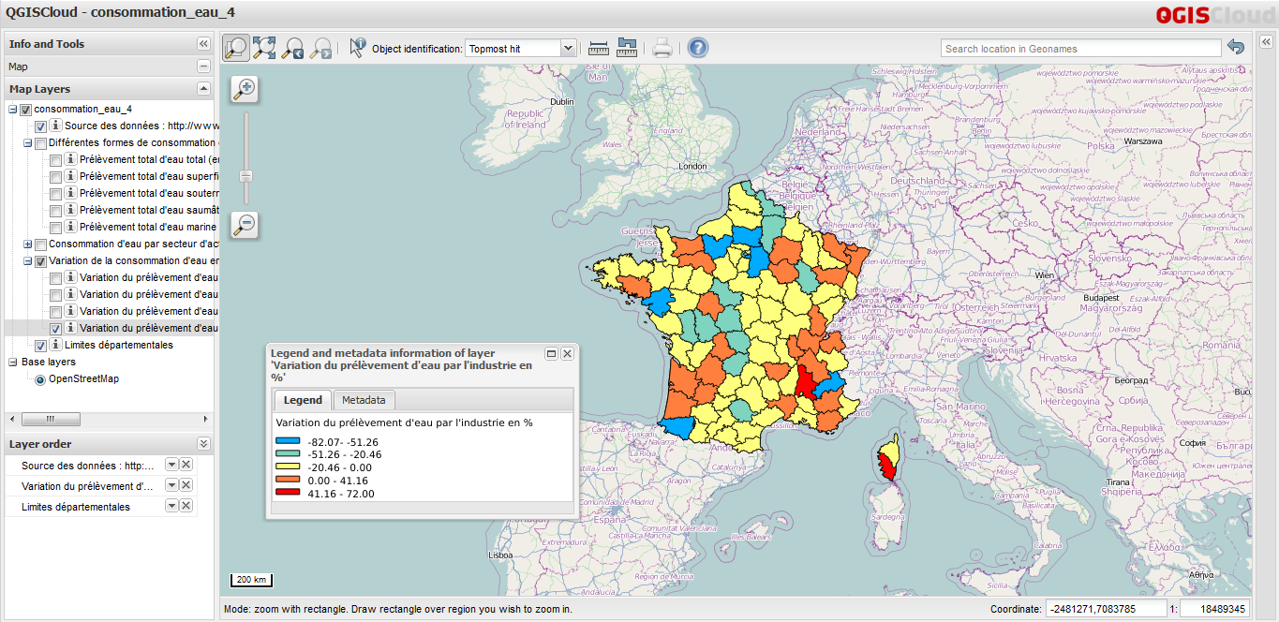Viewport: 1279px width, 622px height.
Task: Collapse the Info and Tools panel
Action: [202, 43]
